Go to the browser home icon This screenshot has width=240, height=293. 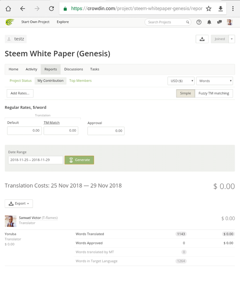[8, 9]
